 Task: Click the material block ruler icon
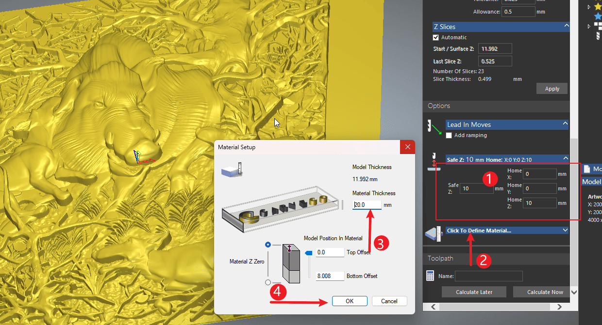tap(433, 234)
